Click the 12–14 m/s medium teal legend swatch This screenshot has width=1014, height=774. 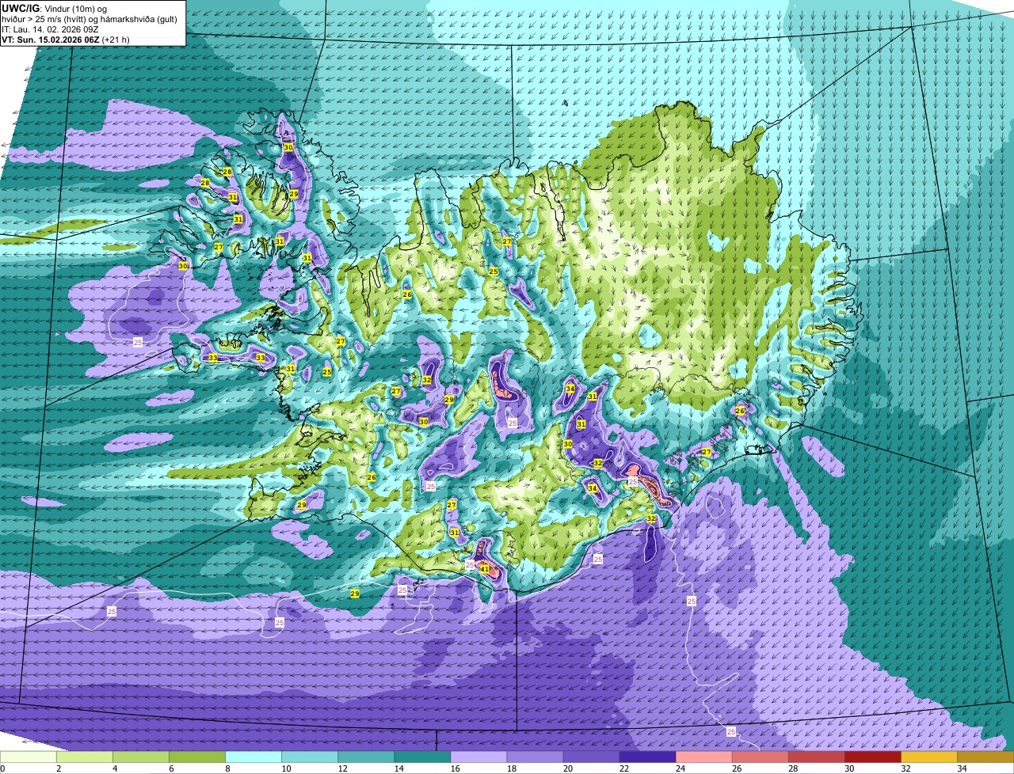(366, 757)
